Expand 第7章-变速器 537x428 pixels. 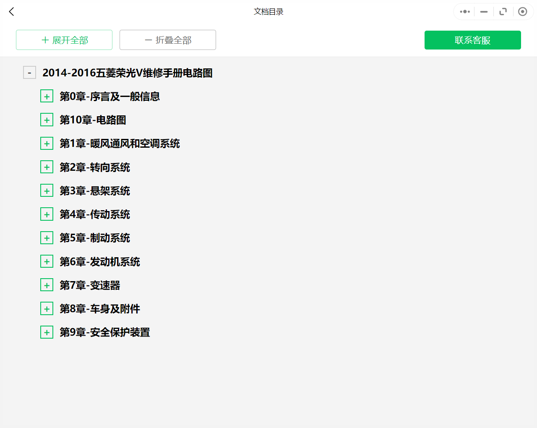tap(47, 284)
